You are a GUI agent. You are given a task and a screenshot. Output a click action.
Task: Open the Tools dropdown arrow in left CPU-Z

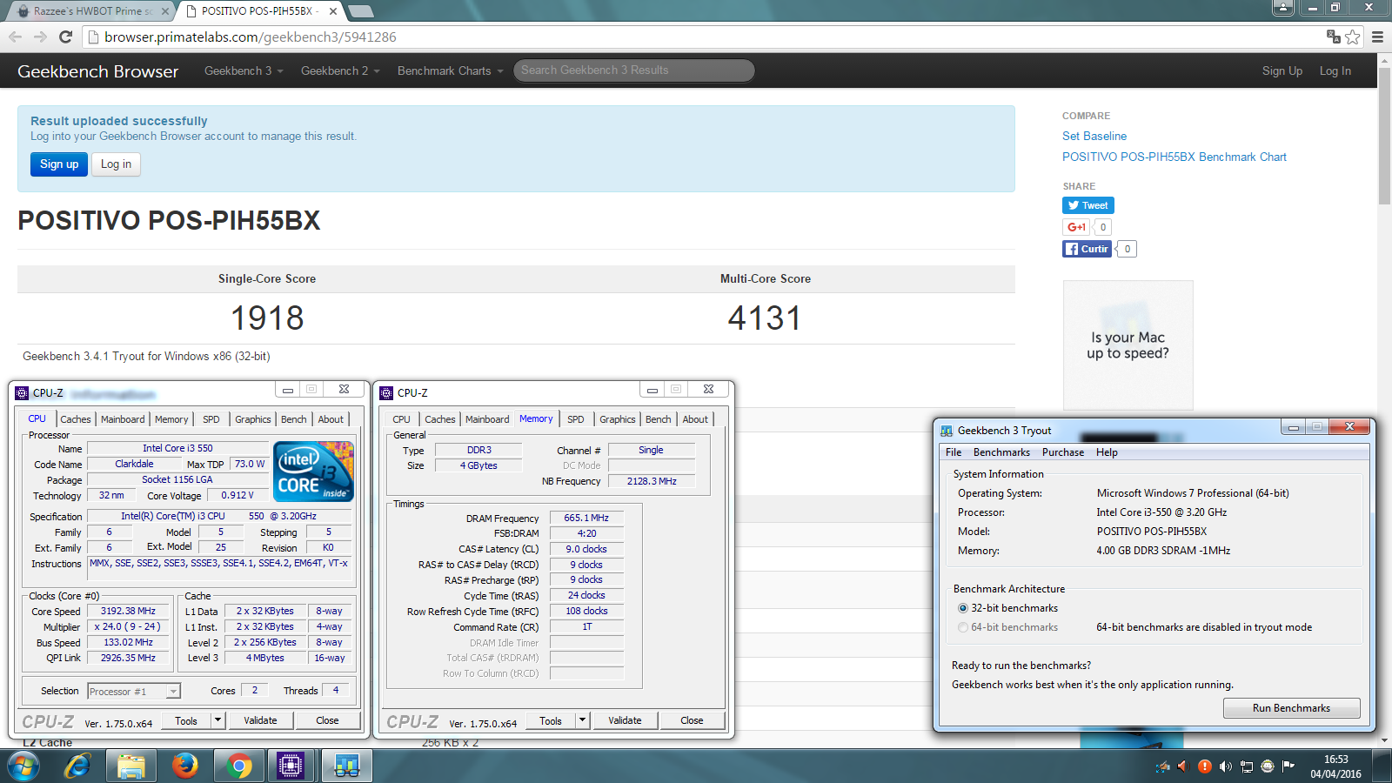click(218, 720)
